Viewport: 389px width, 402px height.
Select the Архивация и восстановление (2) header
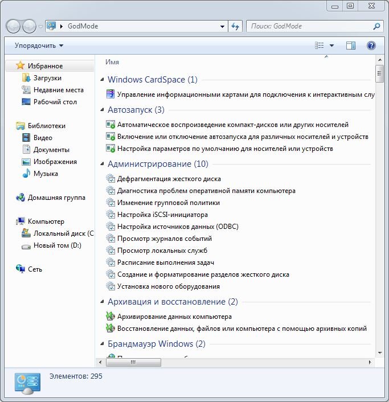173,302
